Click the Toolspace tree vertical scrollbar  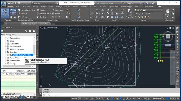(x=35, y=50)
